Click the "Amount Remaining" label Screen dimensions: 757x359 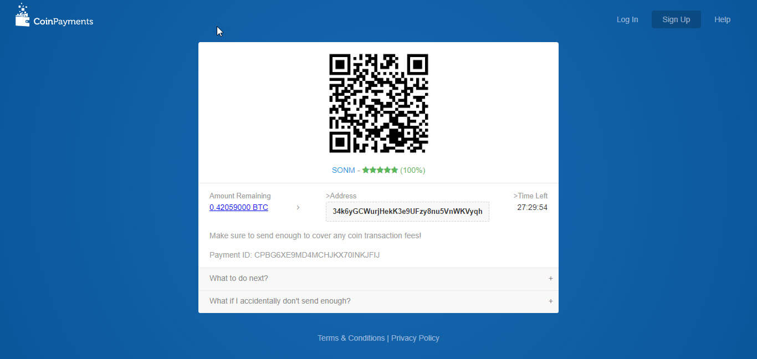[240, 196]
